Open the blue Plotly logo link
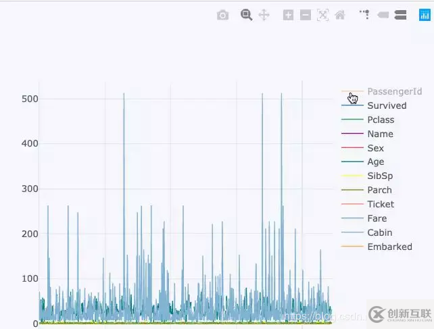Screen dimensions: 434x329 [x=425, y=15]
